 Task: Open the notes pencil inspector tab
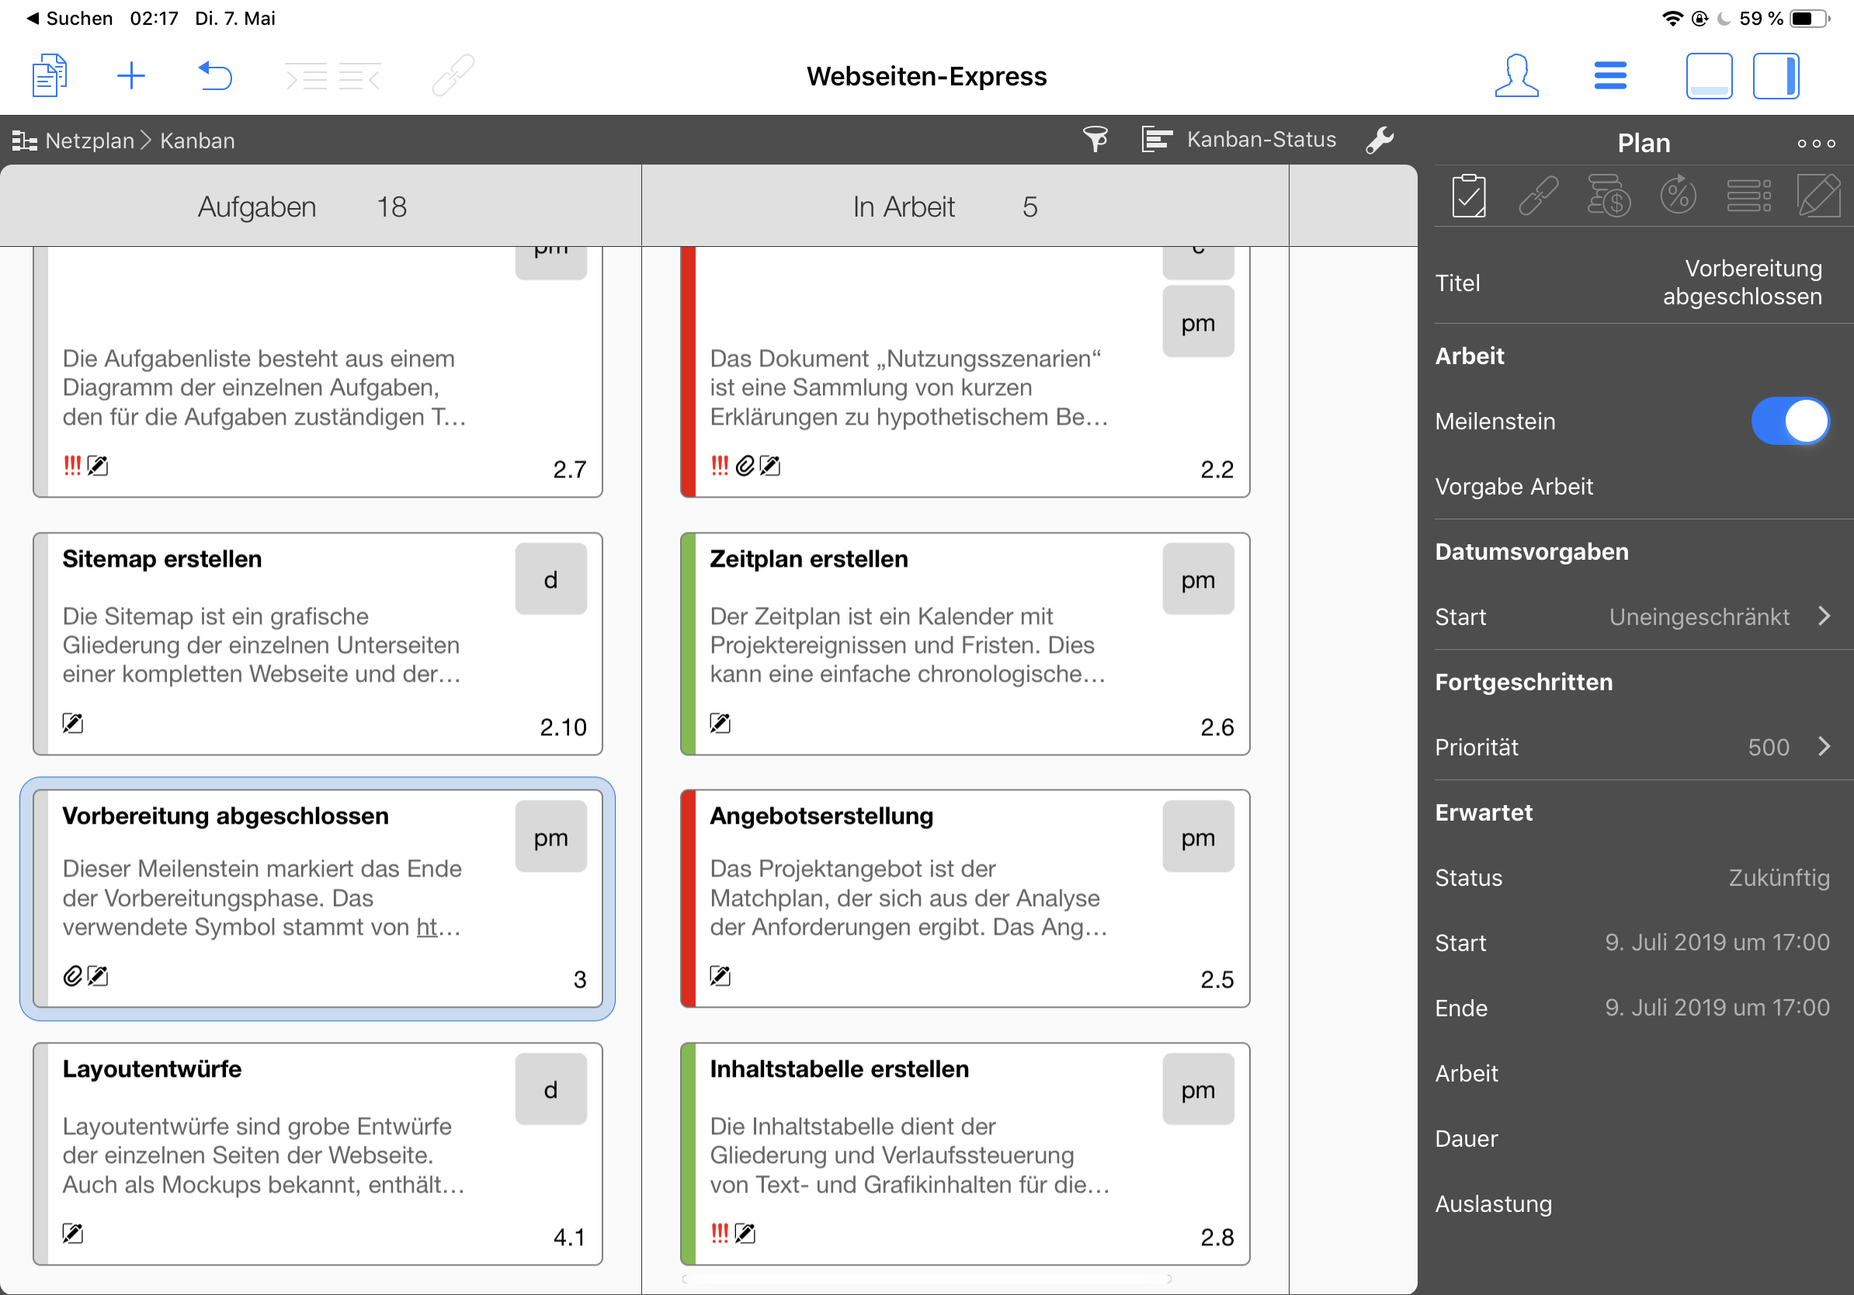[x=1817, y=196]
